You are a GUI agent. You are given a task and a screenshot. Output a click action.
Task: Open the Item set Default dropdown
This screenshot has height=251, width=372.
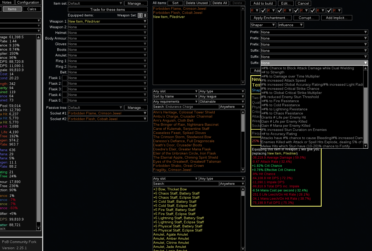(95, 3)
